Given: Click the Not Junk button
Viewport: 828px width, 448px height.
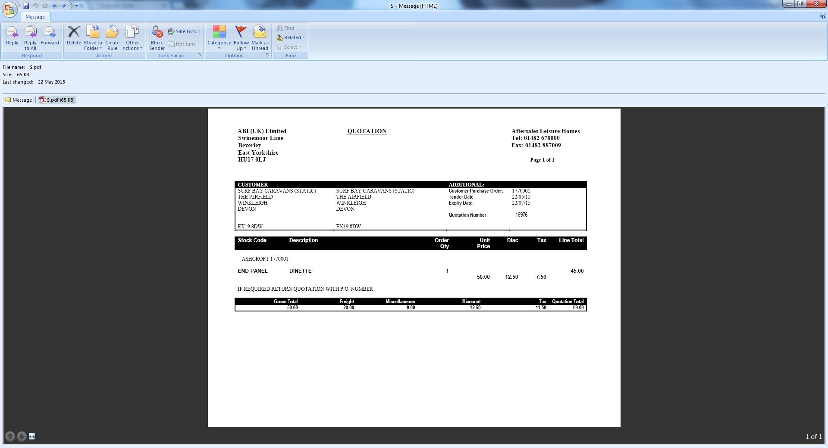Looking at the screenshot, I should (x=182, y=44).
